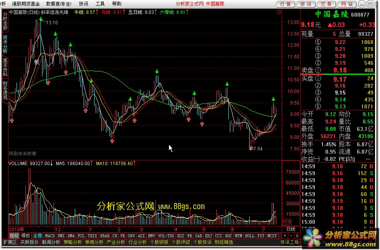The width and height of the screenshot is (380, 250).
Task: Select 全部 indicator filter
Action: (x=37, y=236)
